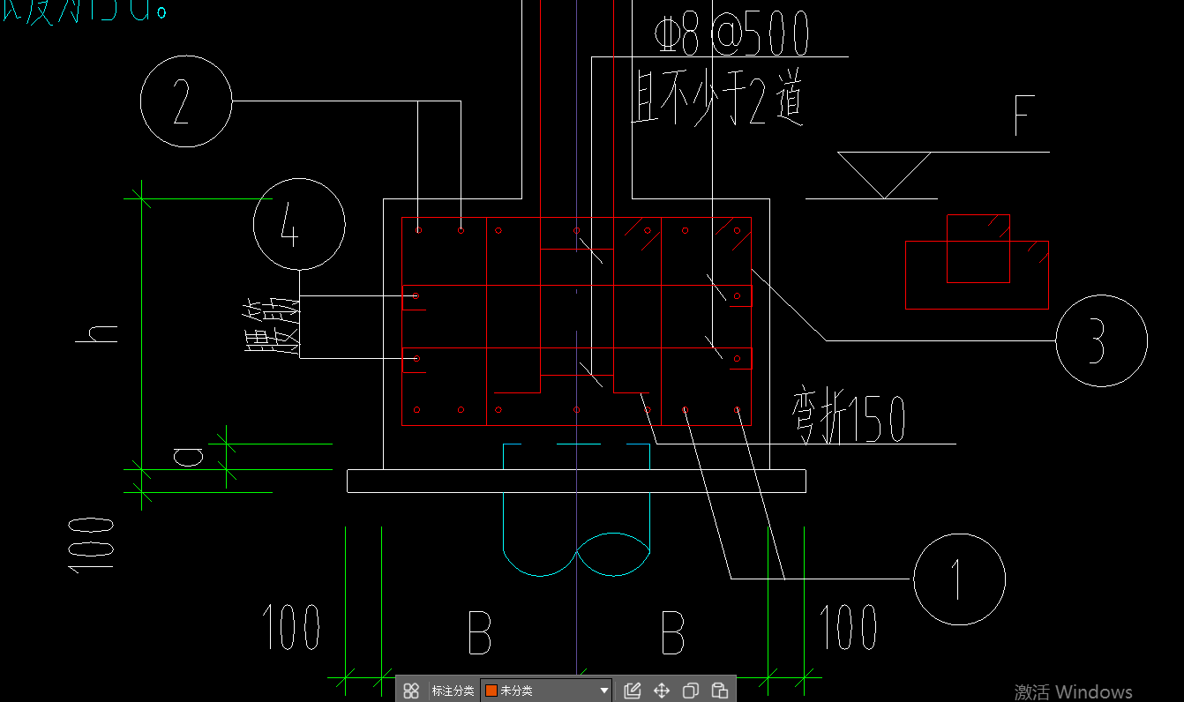
Task: Select circled callout number 2
Action: (x=186, y=101)
